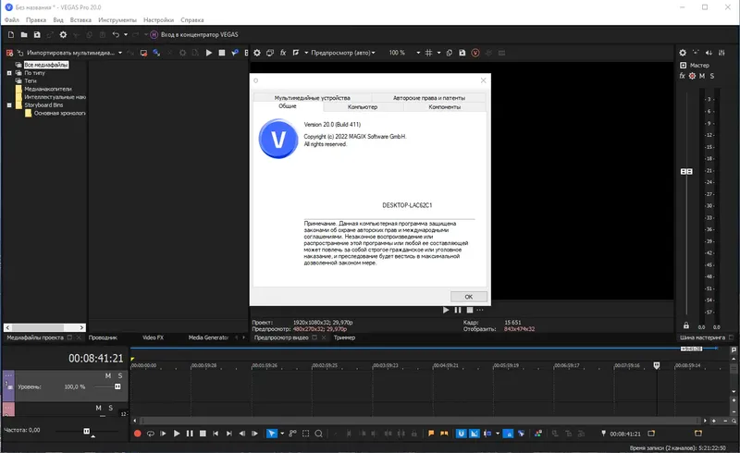Open project with the folder icon
The width and height of the screenshot is (740, 453).
(24, 35)
